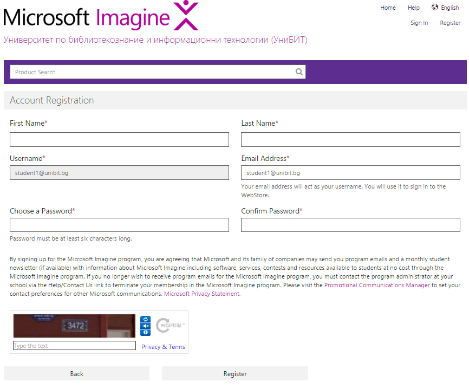This screenshot has width=469, height=388.
Task: Click the CAPTCHA 'Type the text' box
Action: 75,346
